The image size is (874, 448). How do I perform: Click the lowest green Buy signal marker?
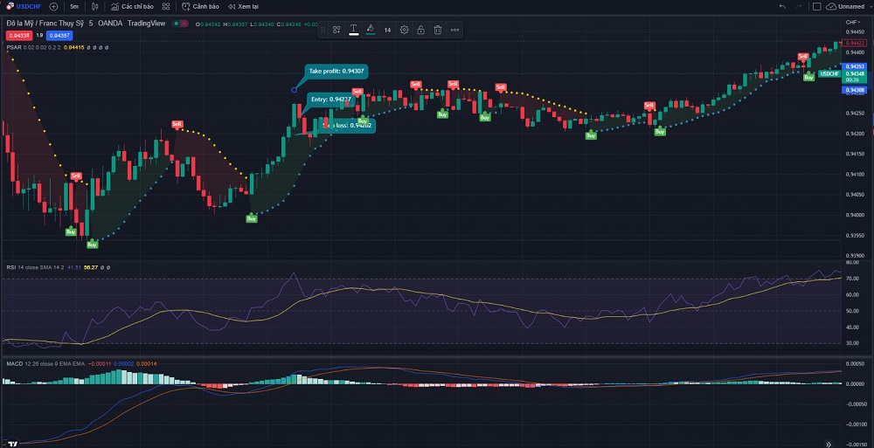click(93, 244)
